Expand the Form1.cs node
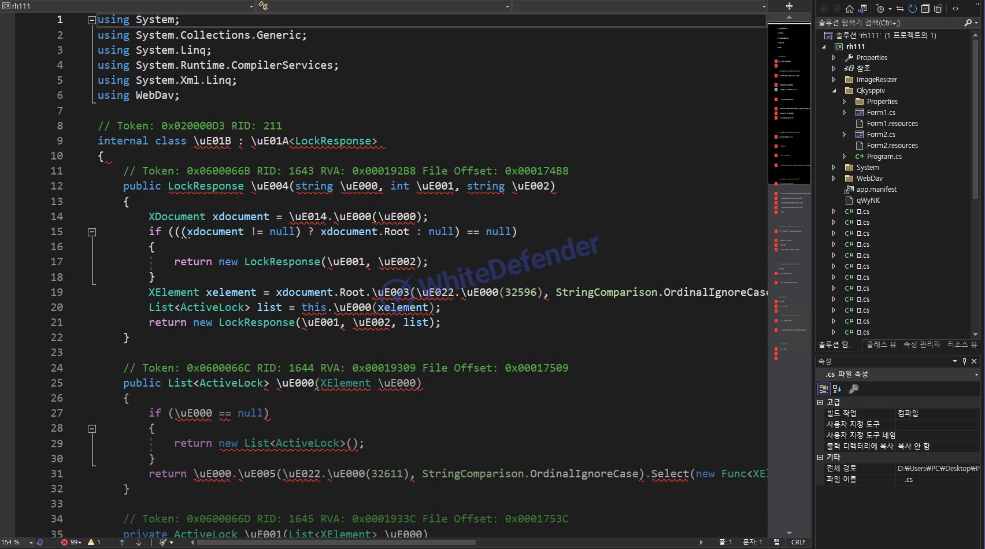Screen dimensions: 985x549 click(x=844, y=113)
